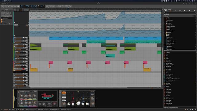The height and width of the screenshot is (111, 197).
Task: Fold the green FX group track folder
Action: tap(15, 46)
